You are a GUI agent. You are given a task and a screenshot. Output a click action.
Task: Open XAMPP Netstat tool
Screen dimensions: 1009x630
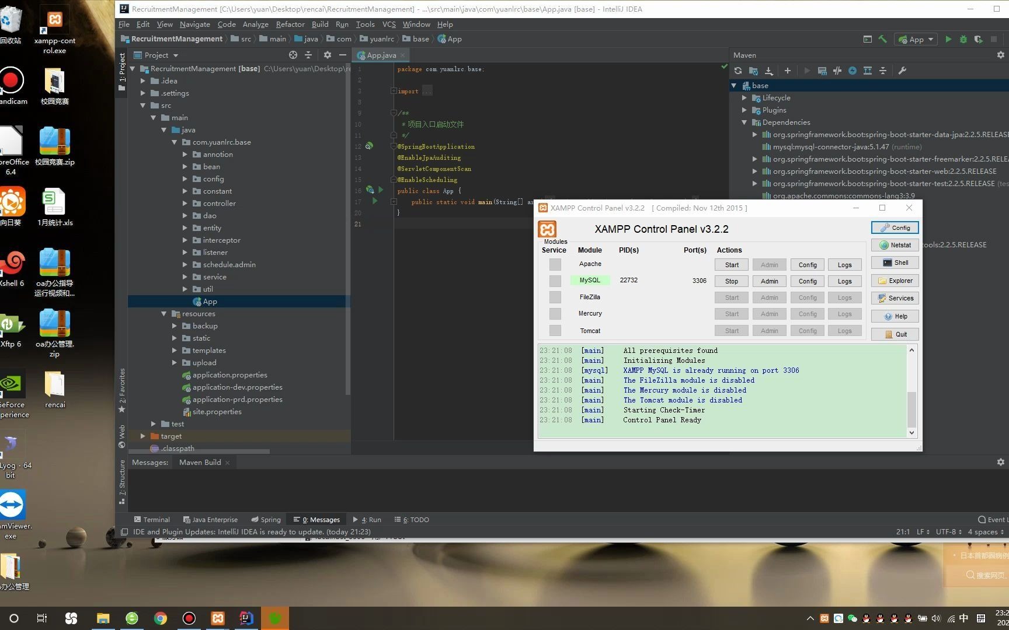[x=895, y=245]
